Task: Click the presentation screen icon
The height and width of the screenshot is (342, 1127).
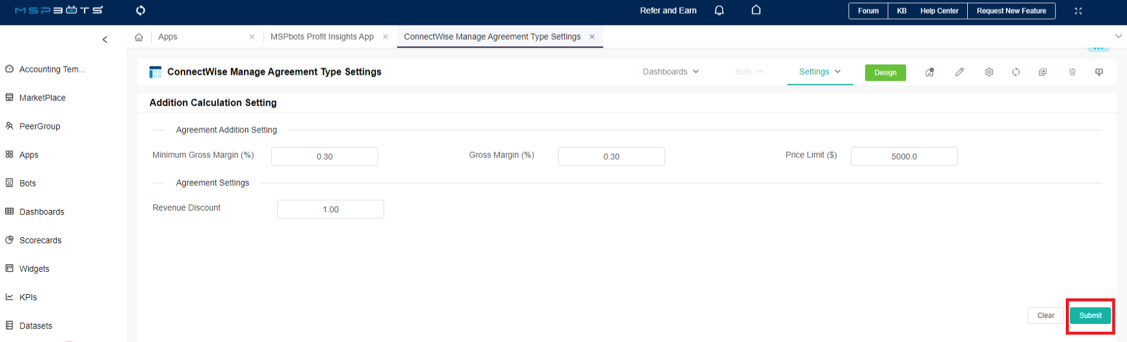Action: [x=1099, y=72]
